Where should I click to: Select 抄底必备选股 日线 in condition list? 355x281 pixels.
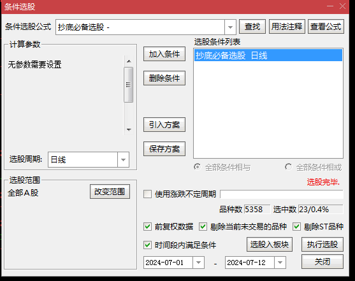point(268,55)
